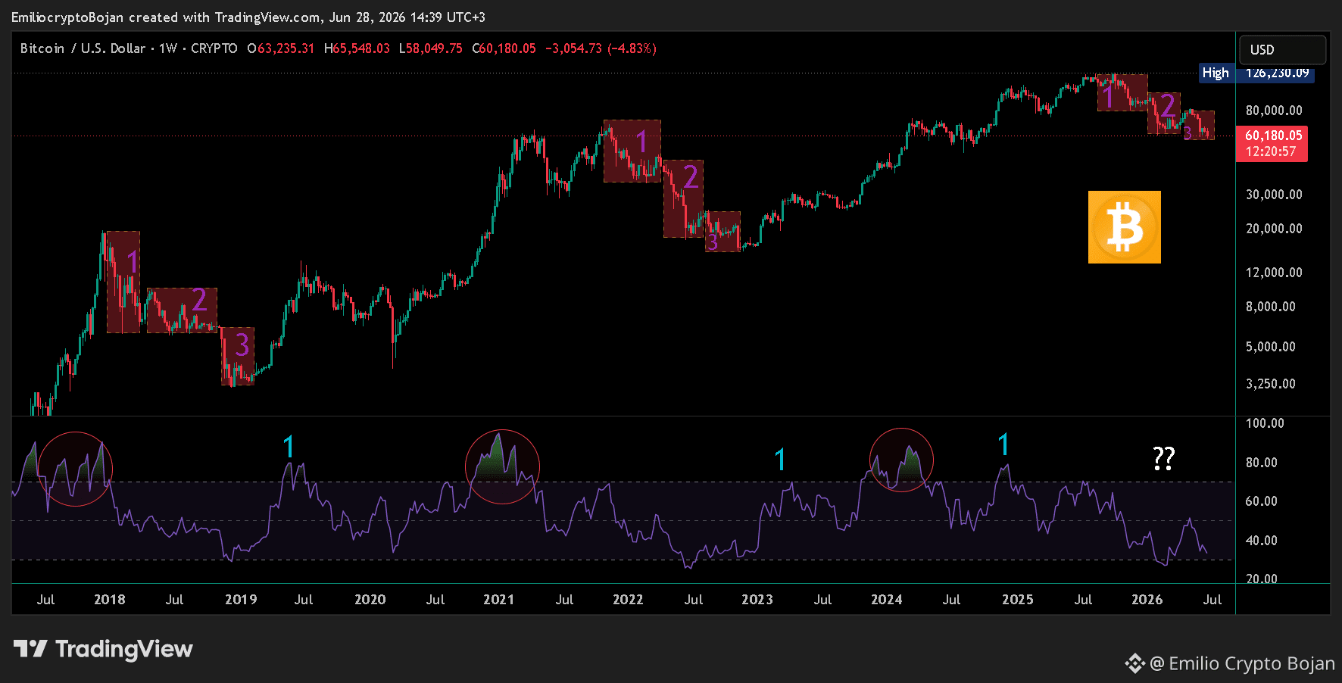The width and height of the screenshot is (1342, 683).
Task: Click the open price value O63,235.31
Action: pyautogui.click(x=281, y=48)
